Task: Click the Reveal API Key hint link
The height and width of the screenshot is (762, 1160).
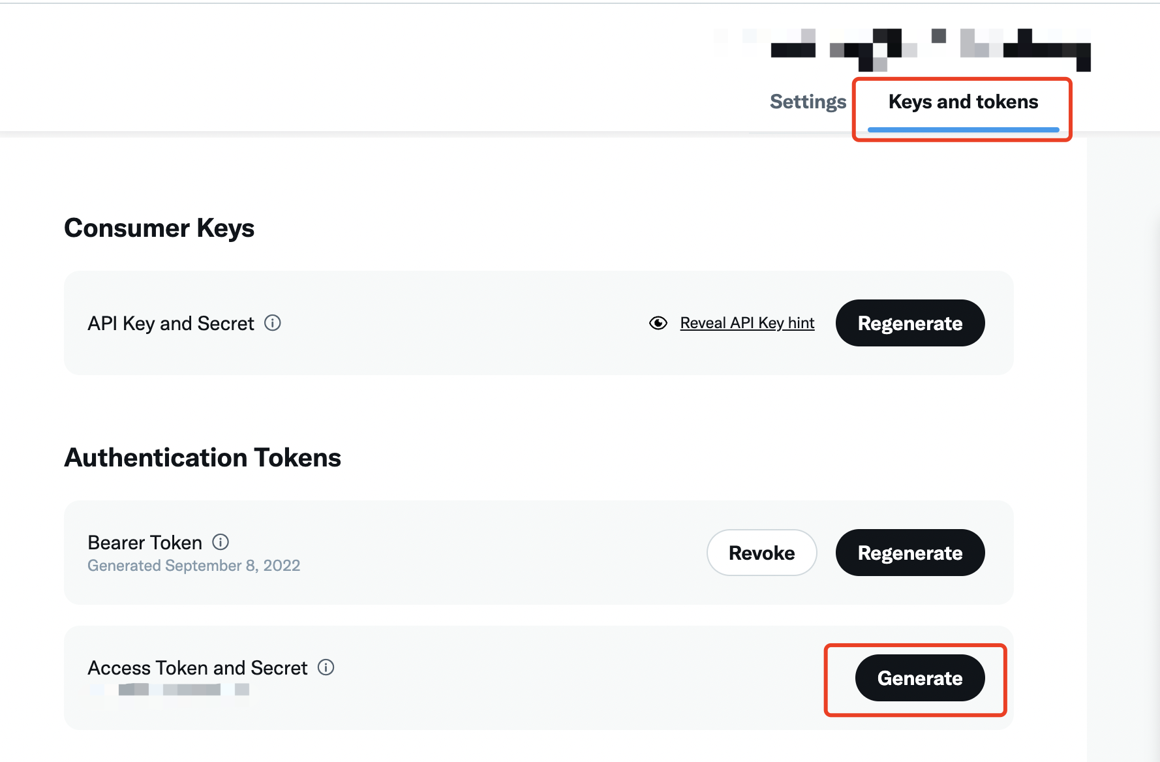Action: tap(747, 323)
